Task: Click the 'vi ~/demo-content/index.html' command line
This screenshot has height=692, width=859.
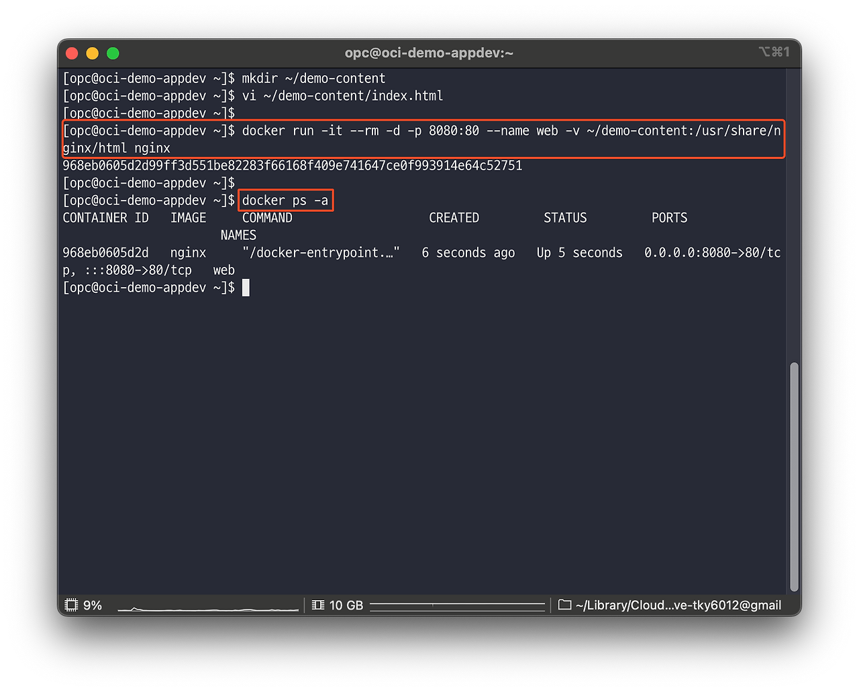Action: coord(342,96)
